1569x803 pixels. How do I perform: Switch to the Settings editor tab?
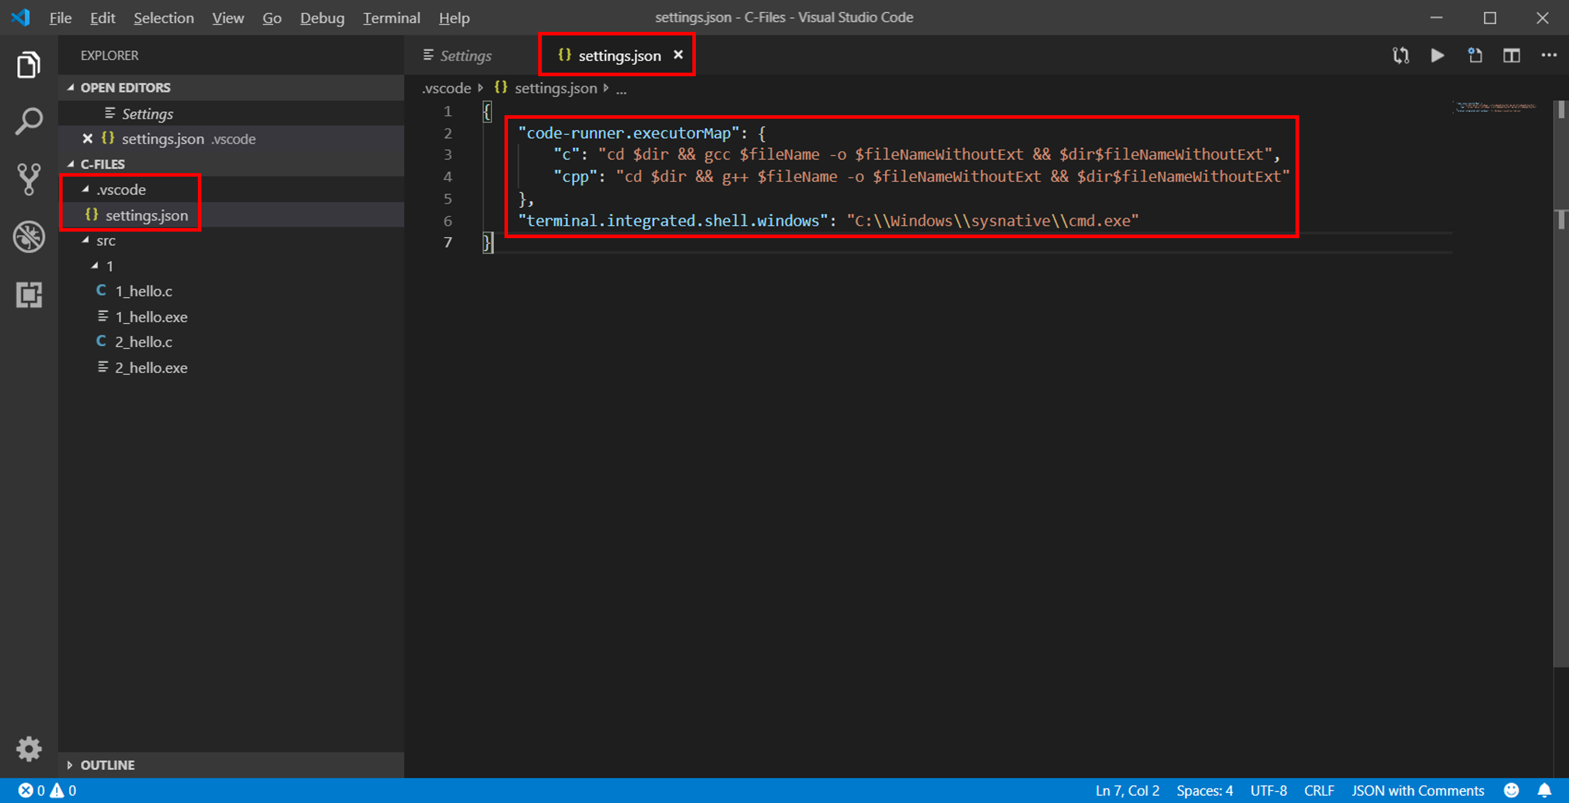(x=466, y=56)
